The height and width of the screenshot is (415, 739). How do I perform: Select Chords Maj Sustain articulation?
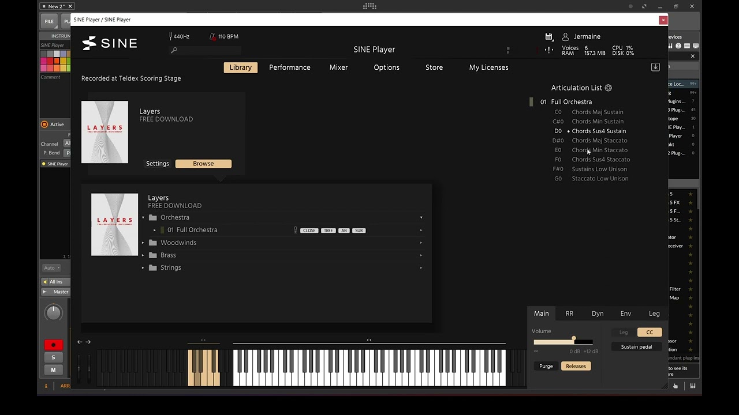[x=598, y=112]
